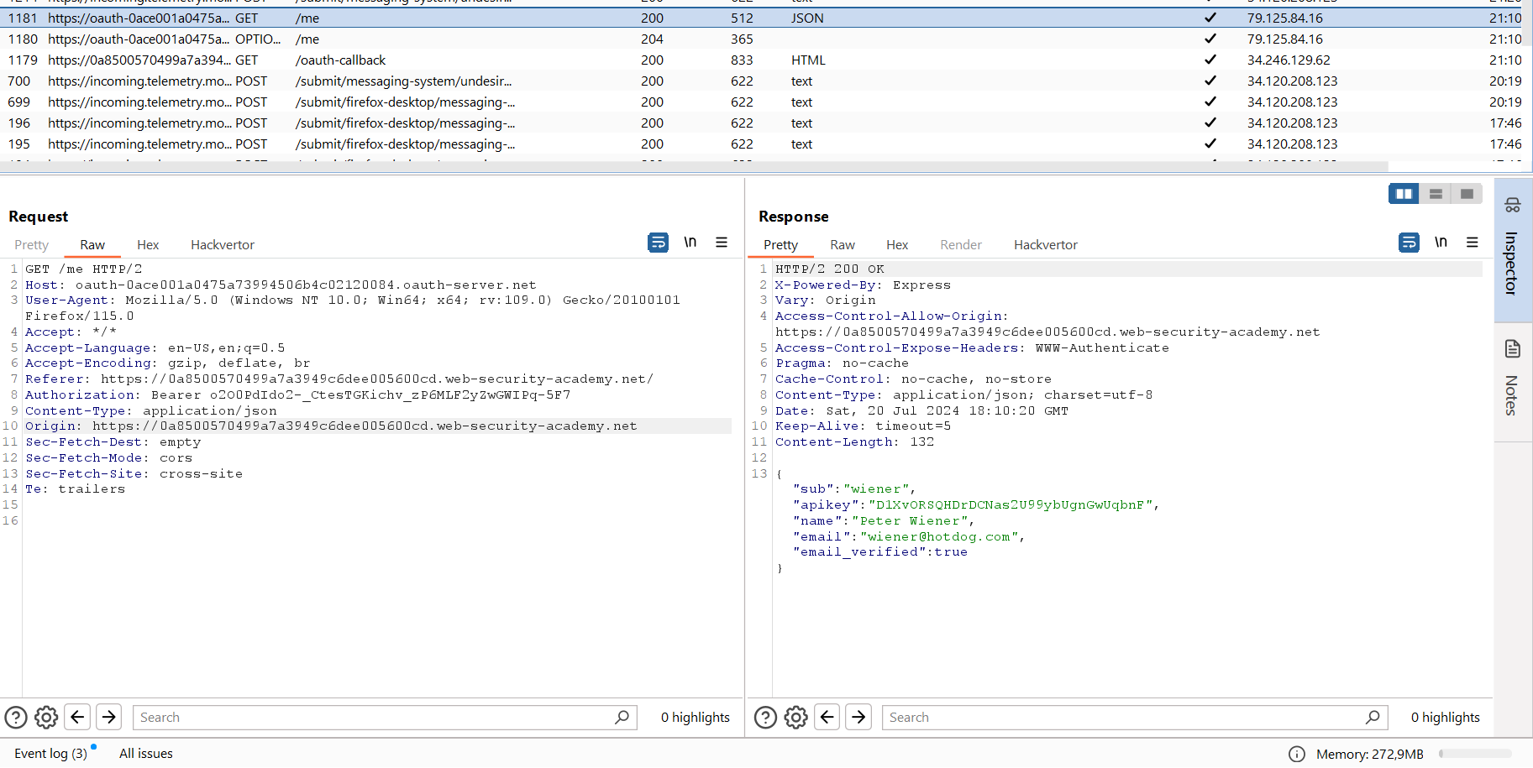This screenshot has width=1533, height=768.
Task: Click Inspector binoculars icon
Action: coord(1512,205)
